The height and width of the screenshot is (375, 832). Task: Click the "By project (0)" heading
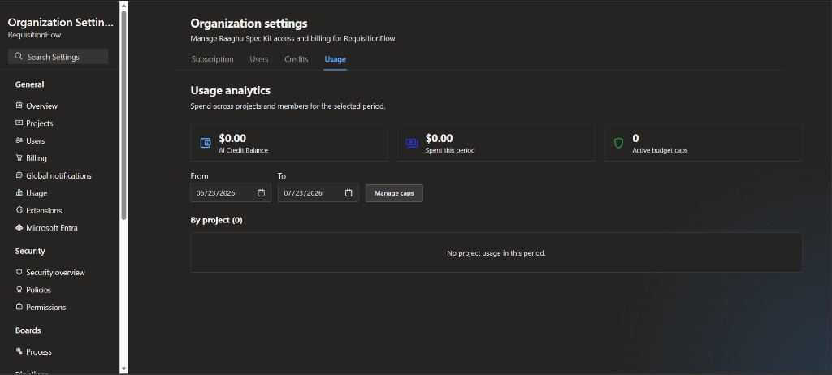(216, 220)
